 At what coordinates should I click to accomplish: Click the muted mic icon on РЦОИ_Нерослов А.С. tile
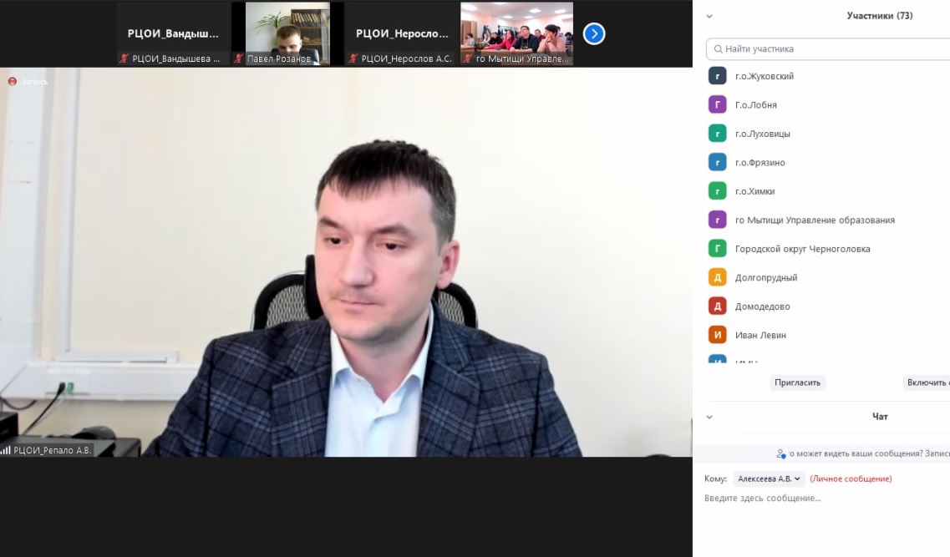coord(353,59)
